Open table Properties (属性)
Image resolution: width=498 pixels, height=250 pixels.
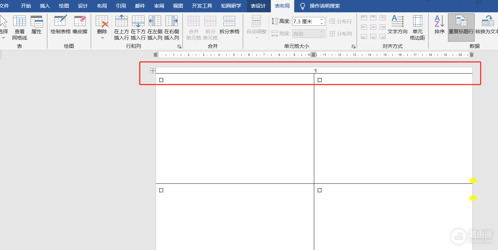[x=36, y=25]
